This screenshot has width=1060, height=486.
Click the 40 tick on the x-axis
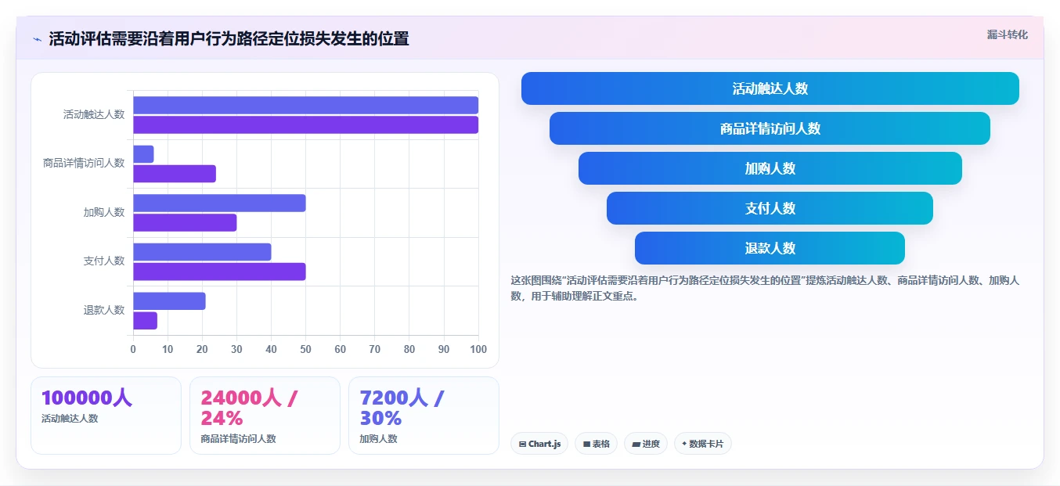[271, 349]
